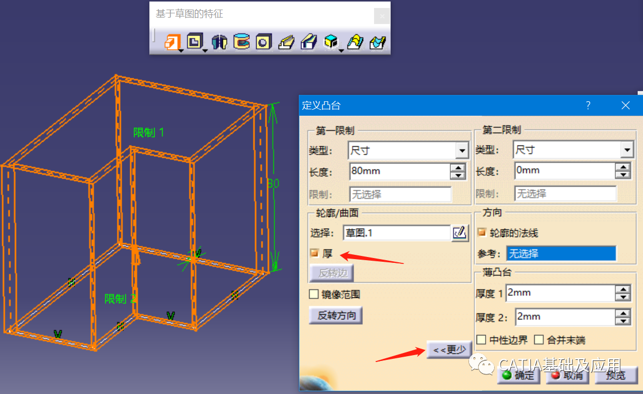The width and height of the screenshot is (643, 394).
Task: Click 厚度 1 field 2mm
Action: click(561, 293)
